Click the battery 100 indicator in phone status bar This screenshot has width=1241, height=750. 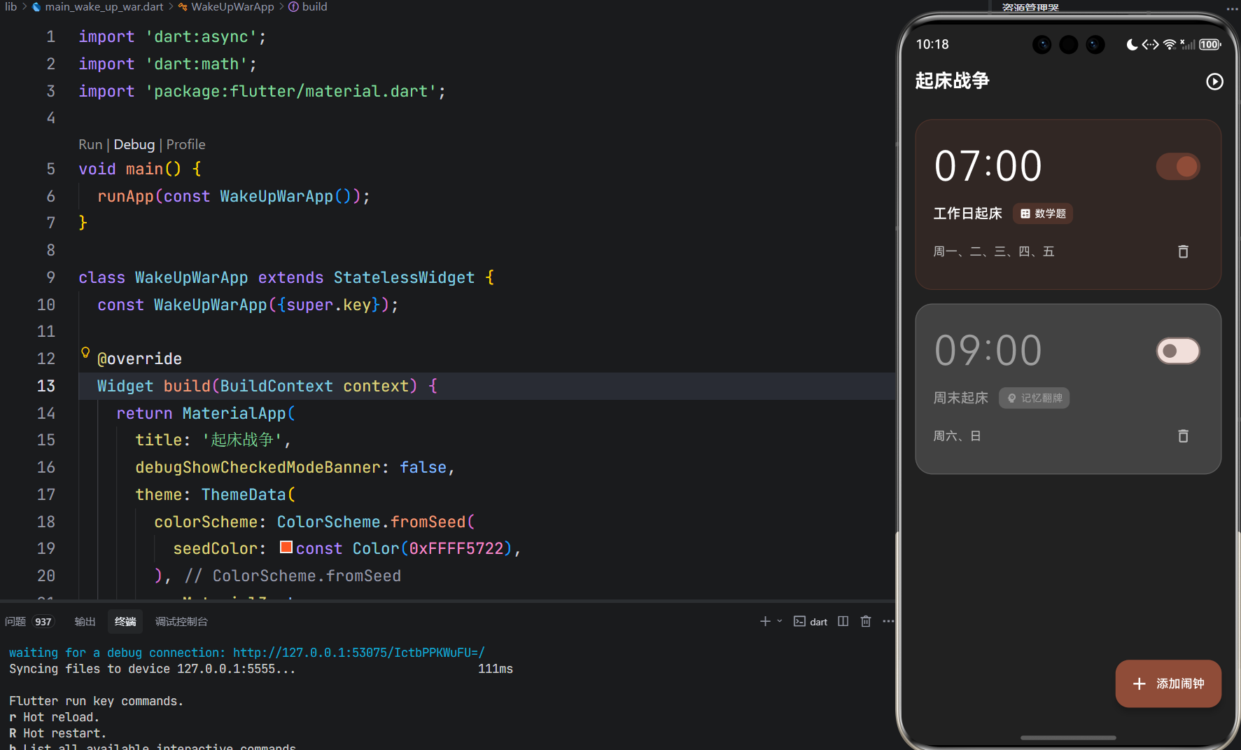tap(1210, 44)
